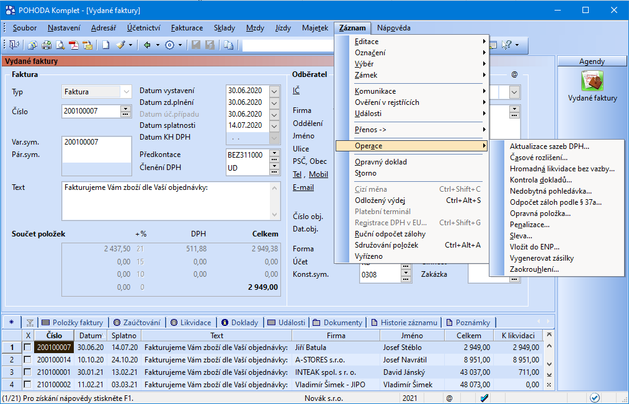Open the Vydané faktury agenda icon

[x=592, y=81]
